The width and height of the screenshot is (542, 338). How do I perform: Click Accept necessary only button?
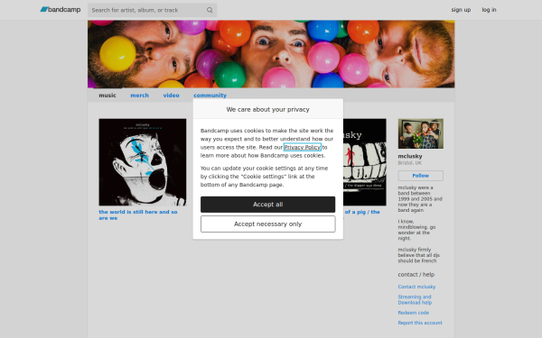268,224
